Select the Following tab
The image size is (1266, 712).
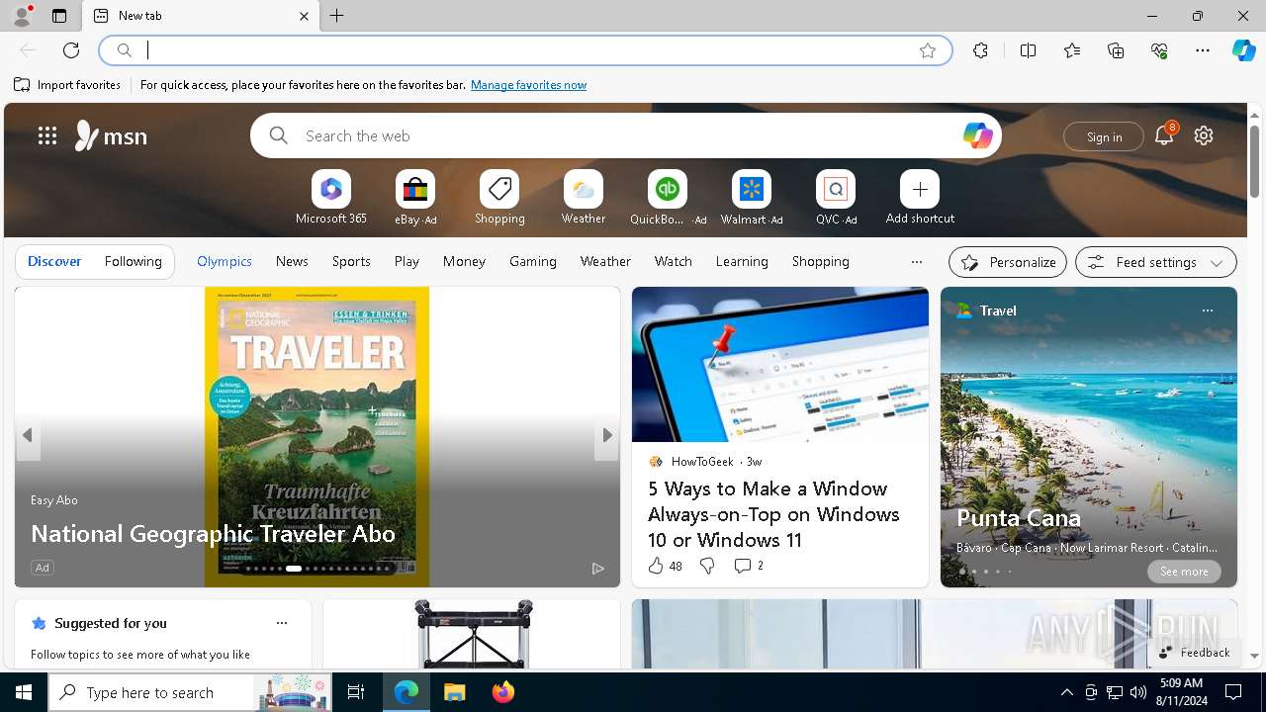(x=133, y=261)
